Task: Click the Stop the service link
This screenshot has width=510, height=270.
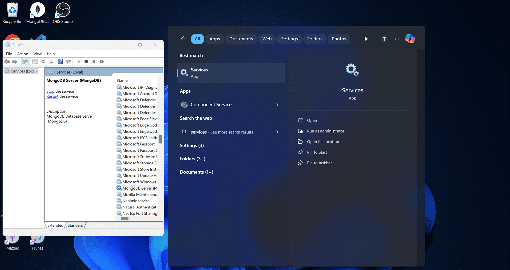Action: (x=50, y=91)
